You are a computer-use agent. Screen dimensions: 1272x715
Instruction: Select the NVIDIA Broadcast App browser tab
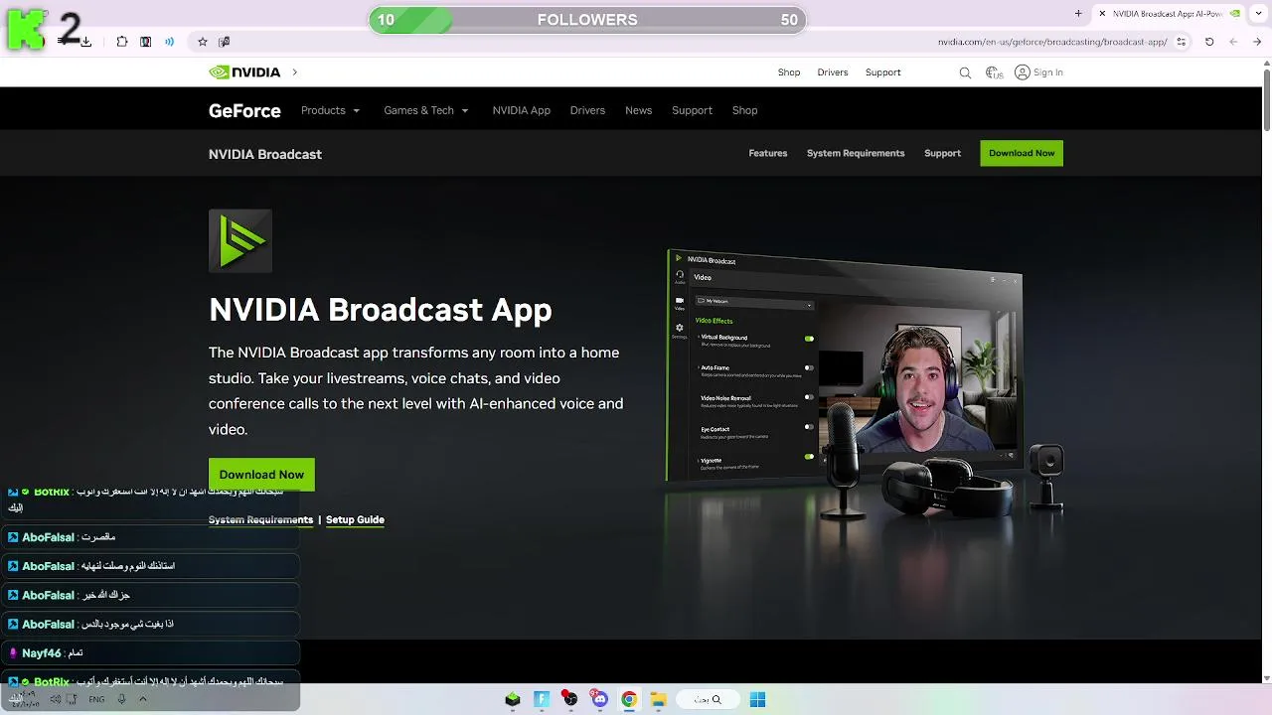[1169, 14]
